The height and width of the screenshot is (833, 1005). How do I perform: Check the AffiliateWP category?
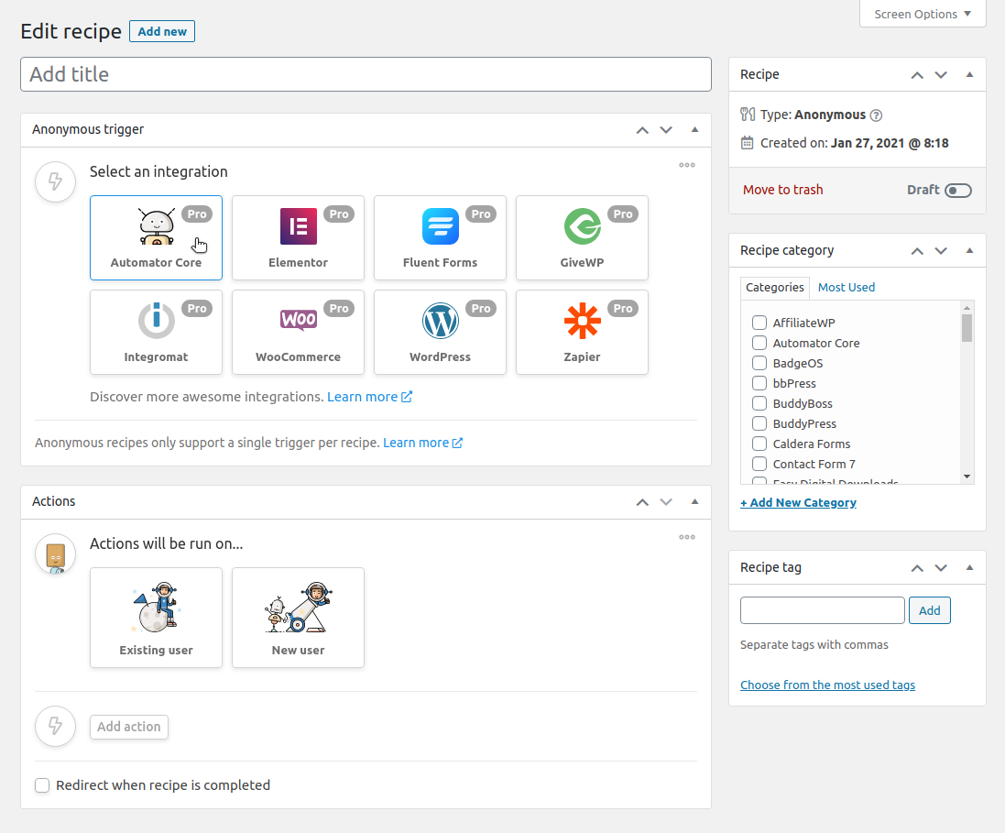pos(759,323)
